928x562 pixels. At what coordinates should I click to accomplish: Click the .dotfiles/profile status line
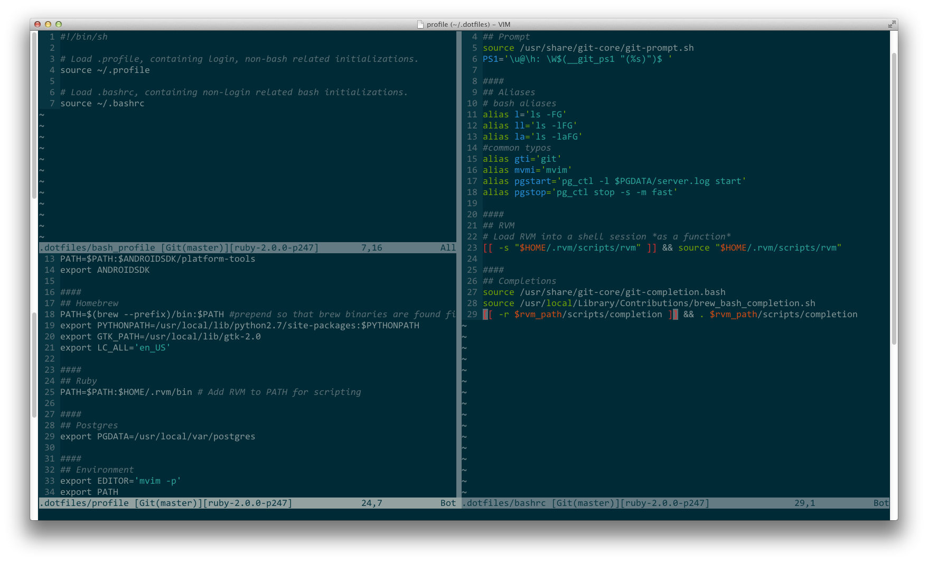[x=248, y=503]
